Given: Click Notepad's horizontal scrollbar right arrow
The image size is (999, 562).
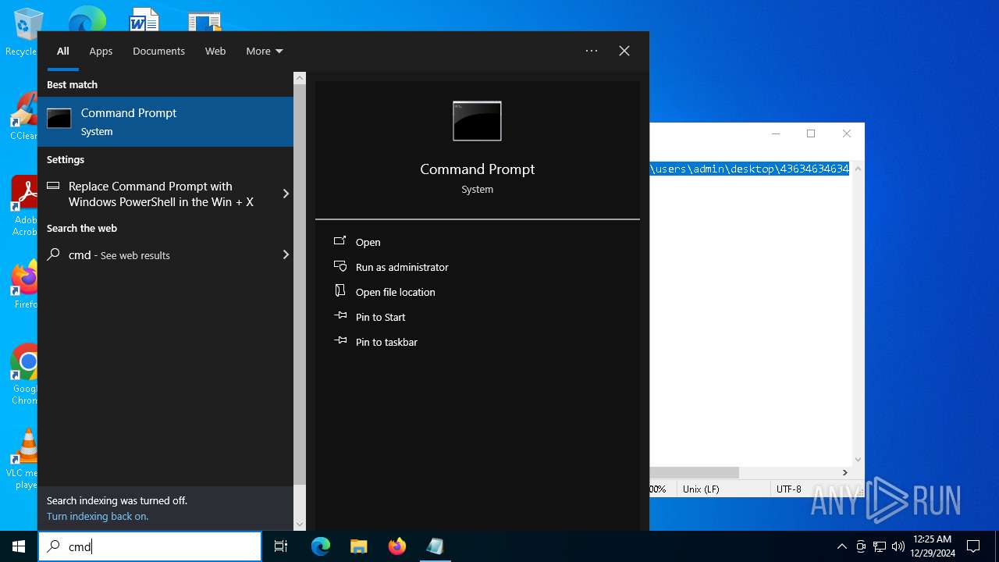Looking at the screenshot, I should tap(844, 472).
